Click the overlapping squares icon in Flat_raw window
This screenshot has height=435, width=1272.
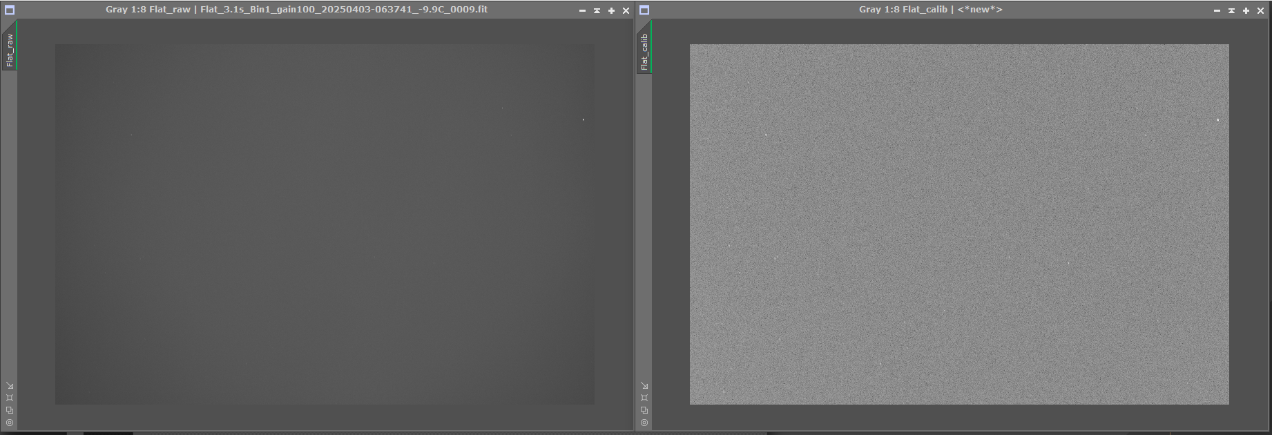click(10, 410)
